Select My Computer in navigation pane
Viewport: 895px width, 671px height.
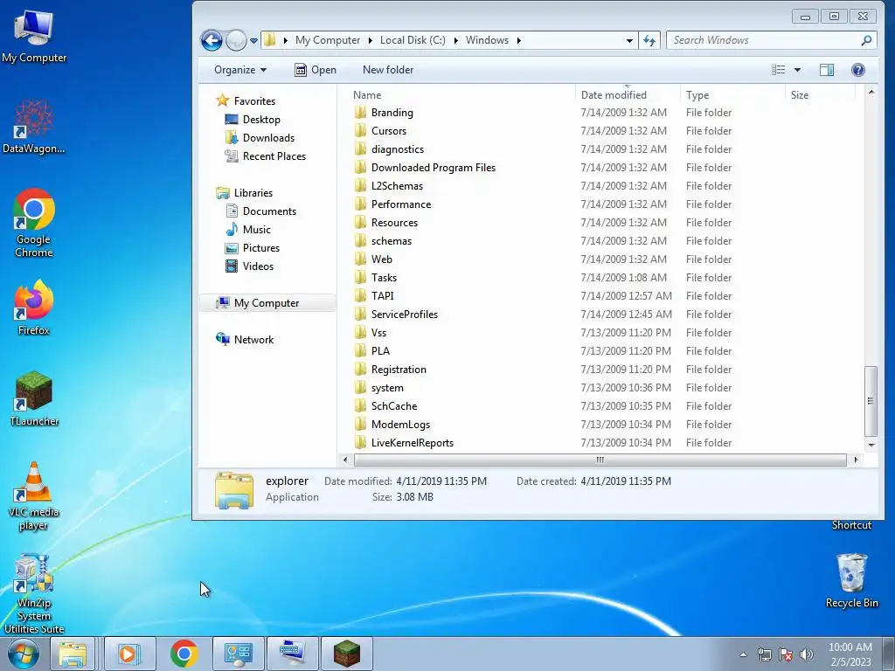click(x=267, y=303)
